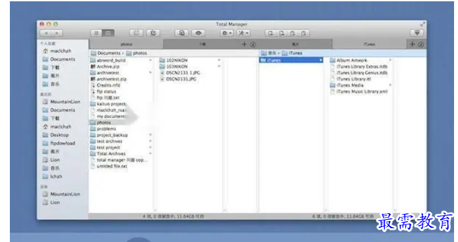This screenshot has height=242, width=458.
Task: Switch to list view mode
Action: [96, 33]
